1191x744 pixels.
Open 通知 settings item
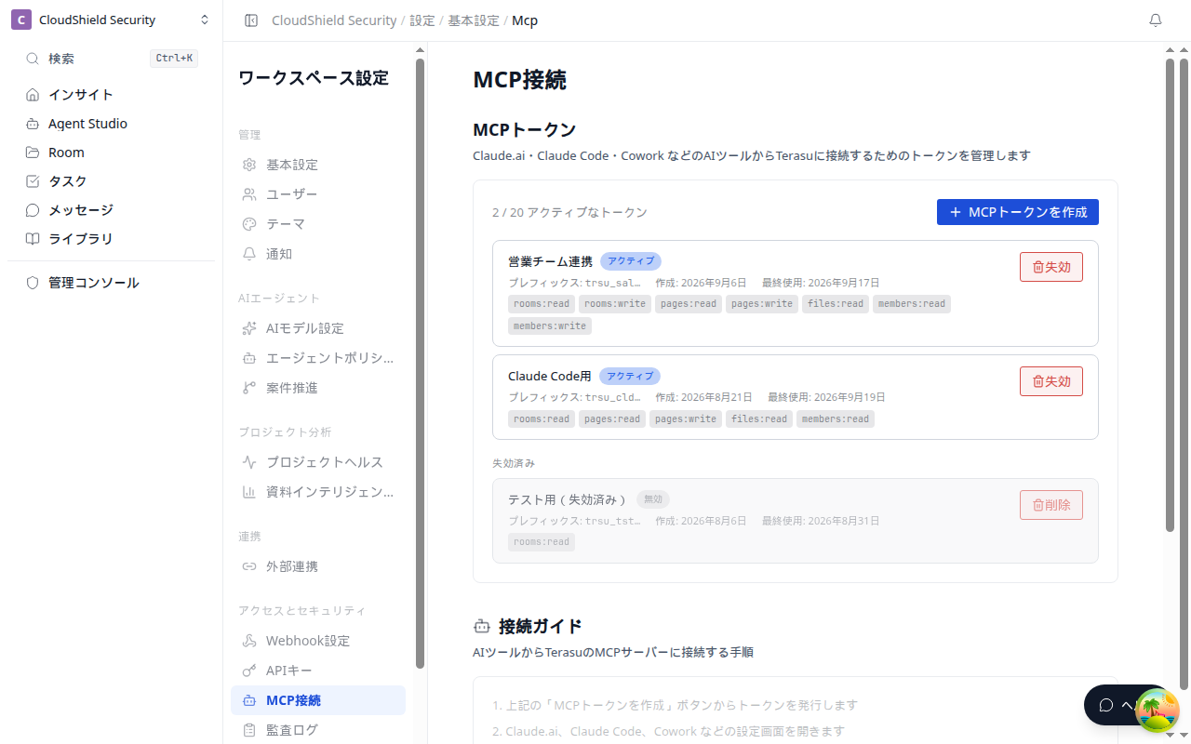pos(318,254)
